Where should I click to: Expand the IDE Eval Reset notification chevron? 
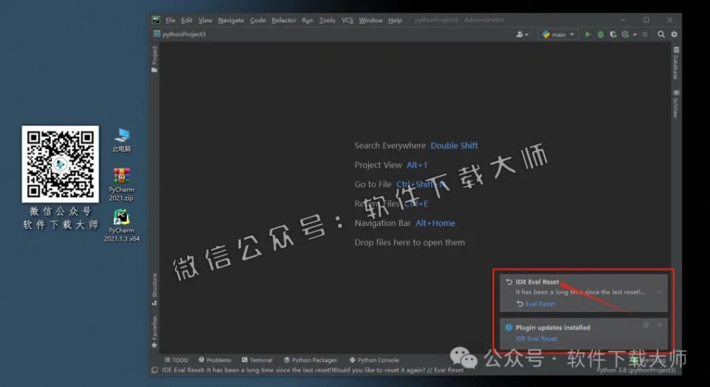[660, 292]
